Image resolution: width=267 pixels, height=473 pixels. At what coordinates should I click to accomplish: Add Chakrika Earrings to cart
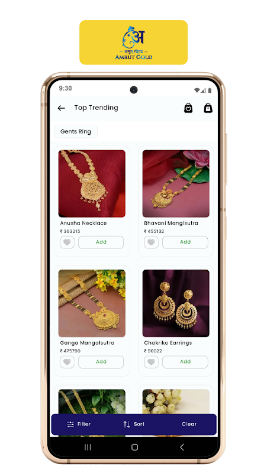point(185,362)
